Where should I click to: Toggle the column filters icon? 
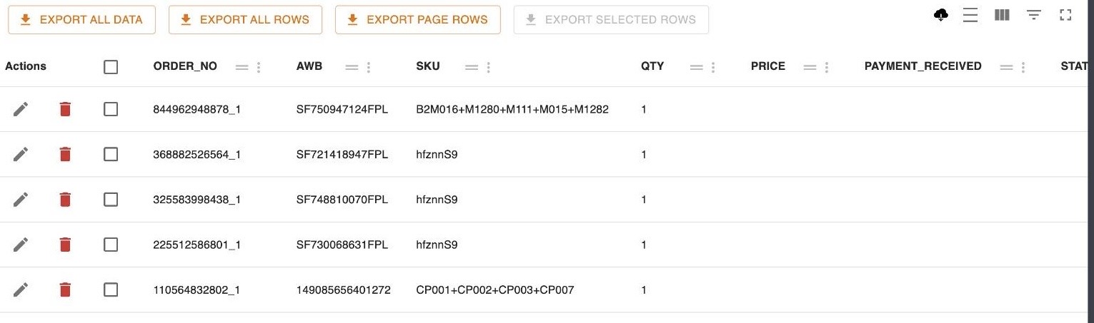(x=1033, y=15)
